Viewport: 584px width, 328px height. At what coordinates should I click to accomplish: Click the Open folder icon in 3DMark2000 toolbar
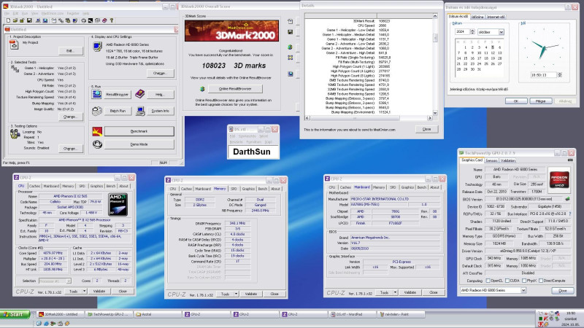click(x=15, y=20)
